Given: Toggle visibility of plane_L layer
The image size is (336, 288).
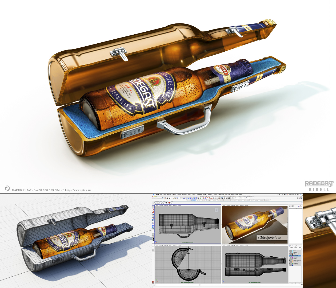Looking at the screenshot, I should point(289,259).
